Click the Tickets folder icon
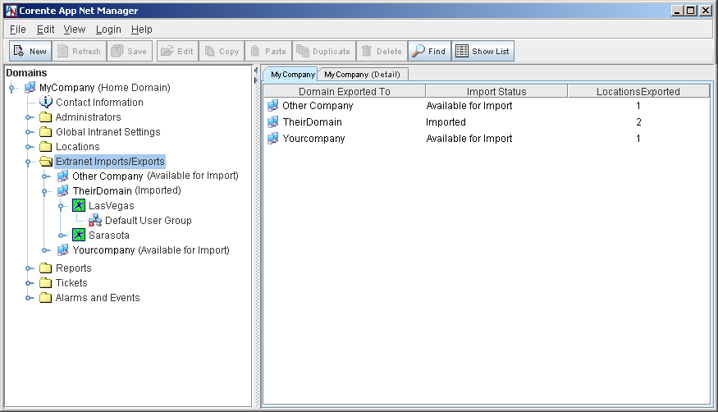This screenshot has width=718, height=412. click(45, 282)
